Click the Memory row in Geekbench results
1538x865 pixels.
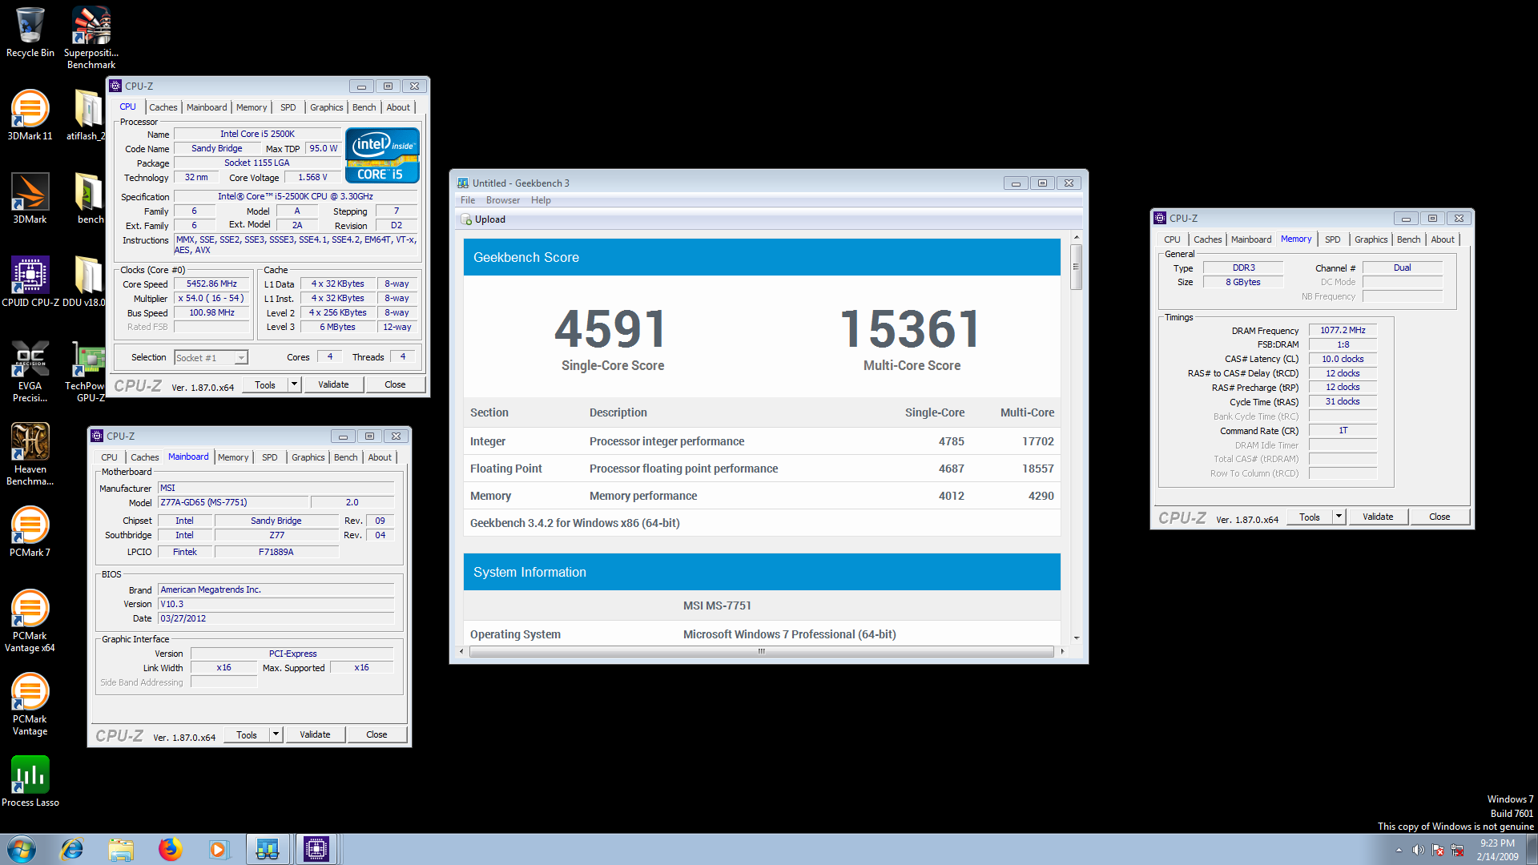(762, 496)
